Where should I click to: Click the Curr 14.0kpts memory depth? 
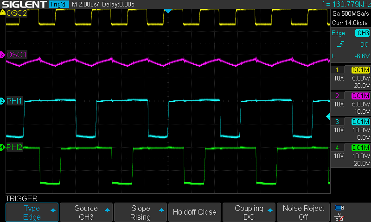350,23
